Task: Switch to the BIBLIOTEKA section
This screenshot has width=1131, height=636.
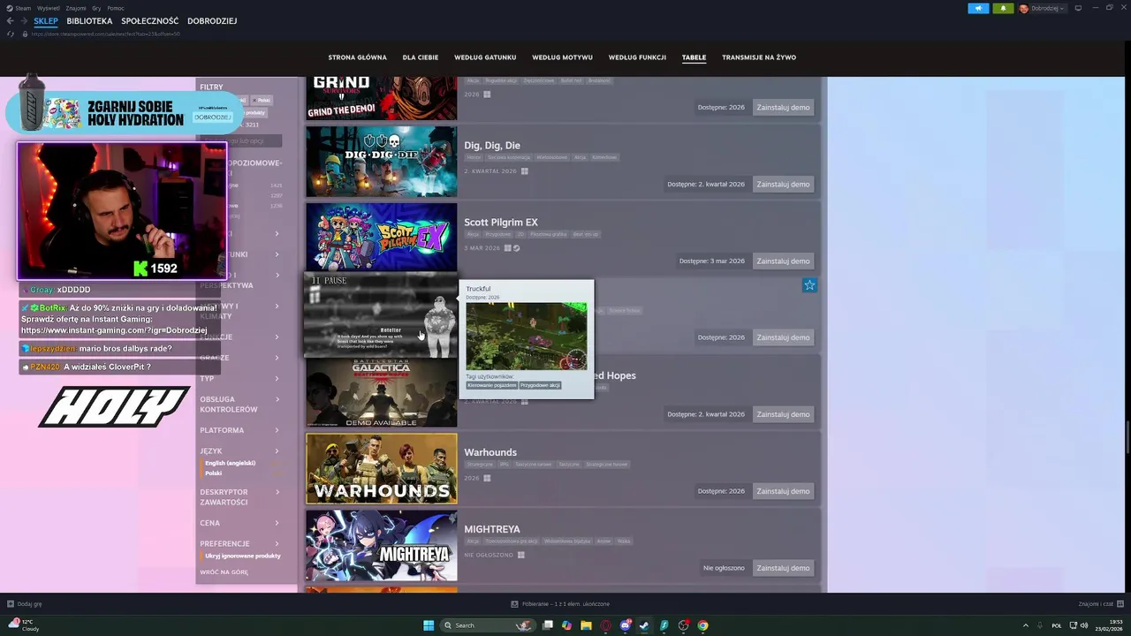Action: [89, 21]
